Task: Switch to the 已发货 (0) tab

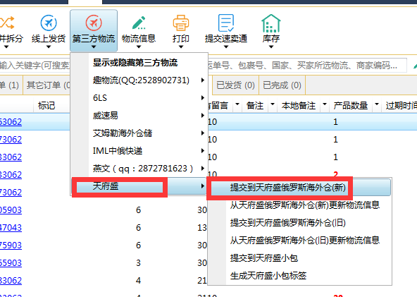Action: tap(236, 85)
